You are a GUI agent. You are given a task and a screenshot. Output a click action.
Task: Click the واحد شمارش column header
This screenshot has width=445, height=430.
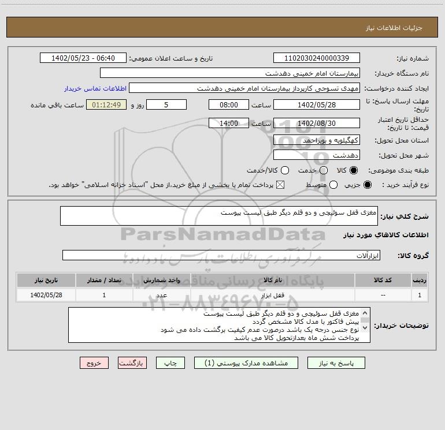coord(161,280)
